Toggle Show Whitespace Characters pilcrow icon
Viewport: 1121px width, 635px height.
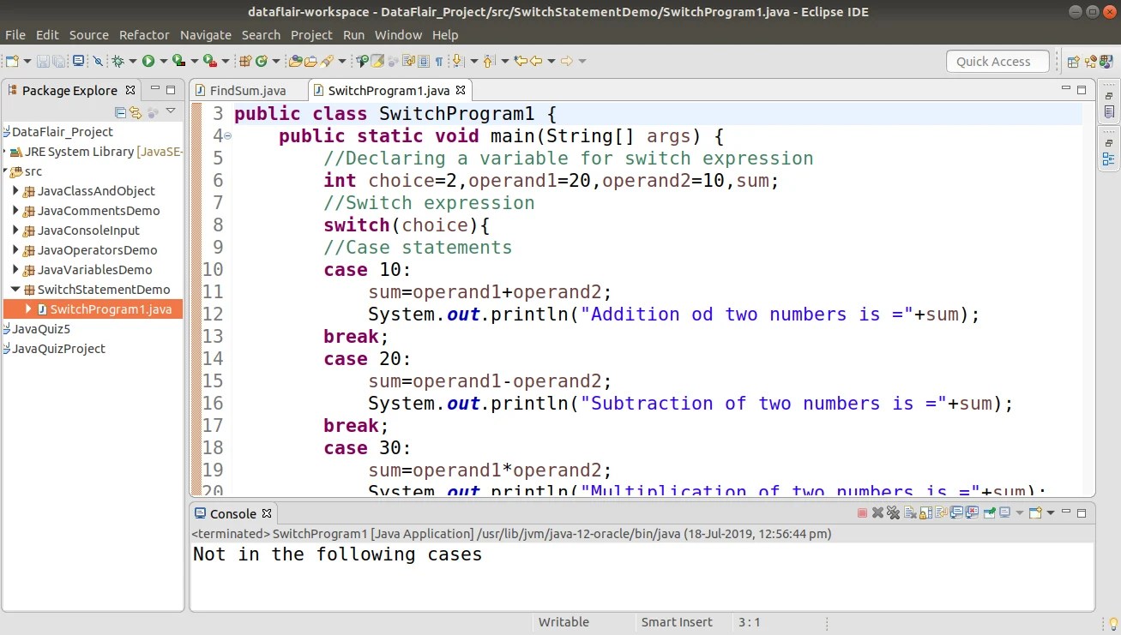[x=438, y=61]
